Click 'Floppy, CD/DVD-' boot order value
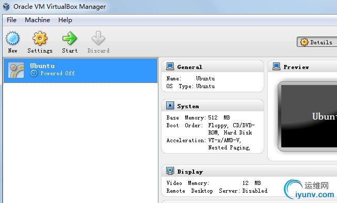Viewport: 337px width, 203px height. [231, 125]
